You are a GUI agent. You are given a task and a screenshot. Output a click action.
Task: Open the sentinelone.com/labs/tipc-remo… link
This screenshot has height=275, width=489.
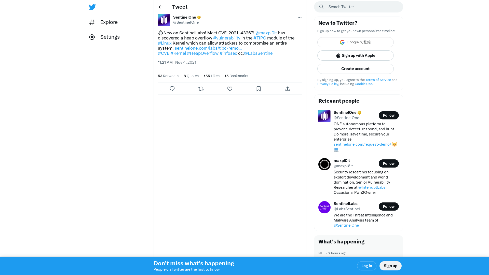[x=208, y=48]
